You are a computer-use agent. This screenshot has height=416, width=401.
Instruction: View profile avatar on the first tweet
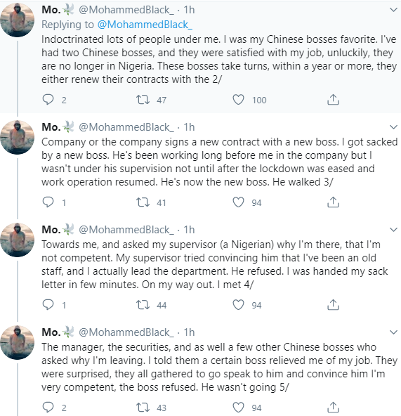18,20
